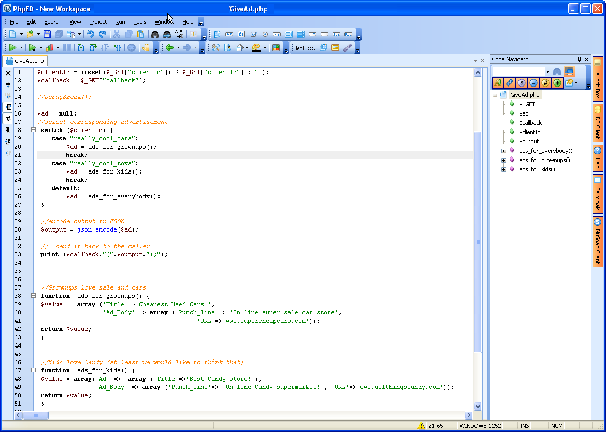
Task: Open the Project menu
Action: pos(97,22)
